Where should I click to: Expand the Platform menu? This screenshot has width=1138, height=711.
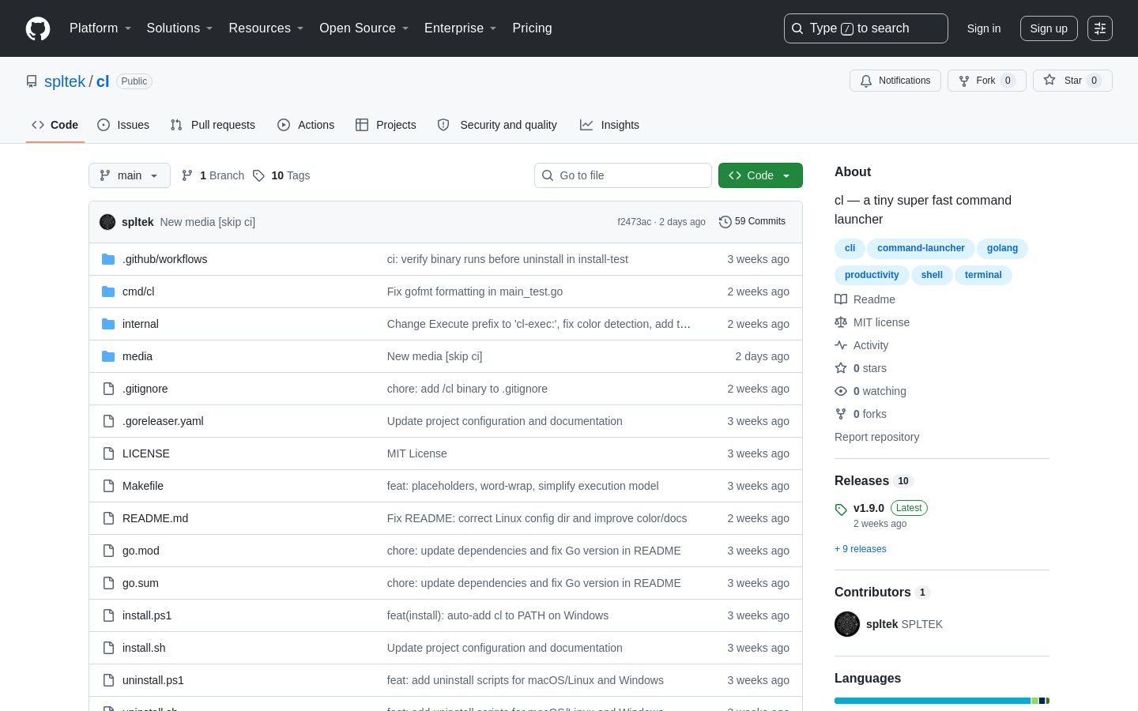click(100, 28)
